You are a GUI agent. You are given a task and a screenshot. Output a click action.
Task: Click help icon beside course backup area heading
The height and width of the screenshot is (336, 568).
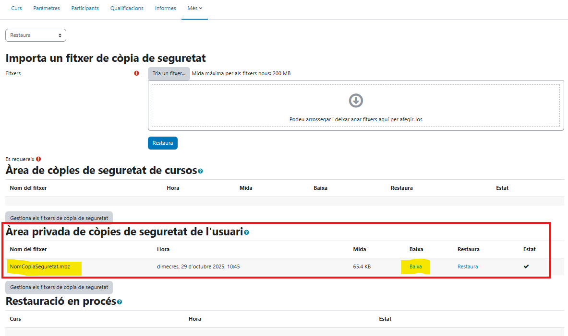(x=200, y=171)
